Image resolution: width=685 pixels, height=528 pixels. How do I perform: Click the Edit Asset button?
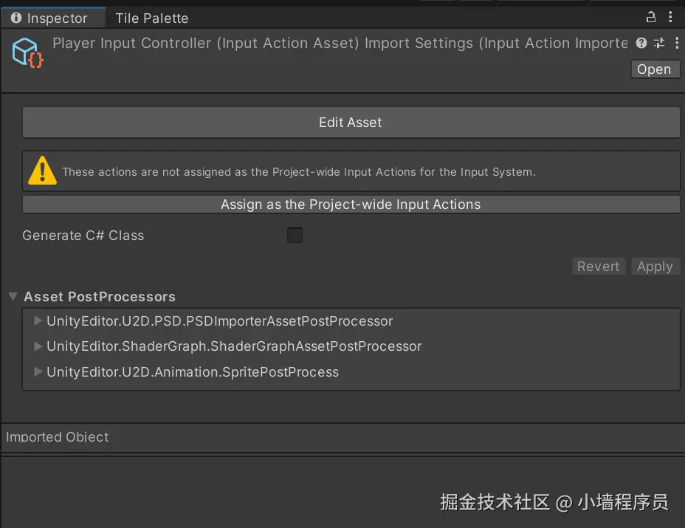(351, 123)
